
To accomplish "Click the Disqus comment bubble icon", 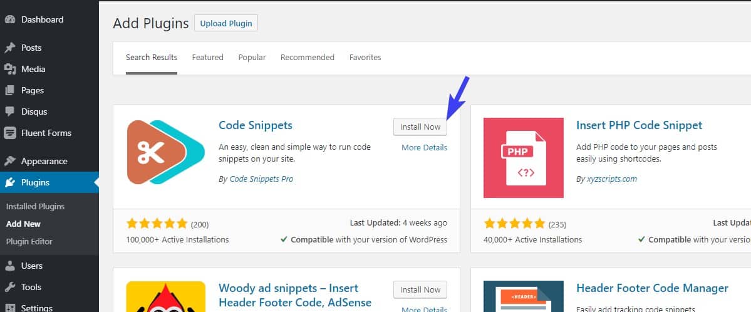I will tap(9, 112).
